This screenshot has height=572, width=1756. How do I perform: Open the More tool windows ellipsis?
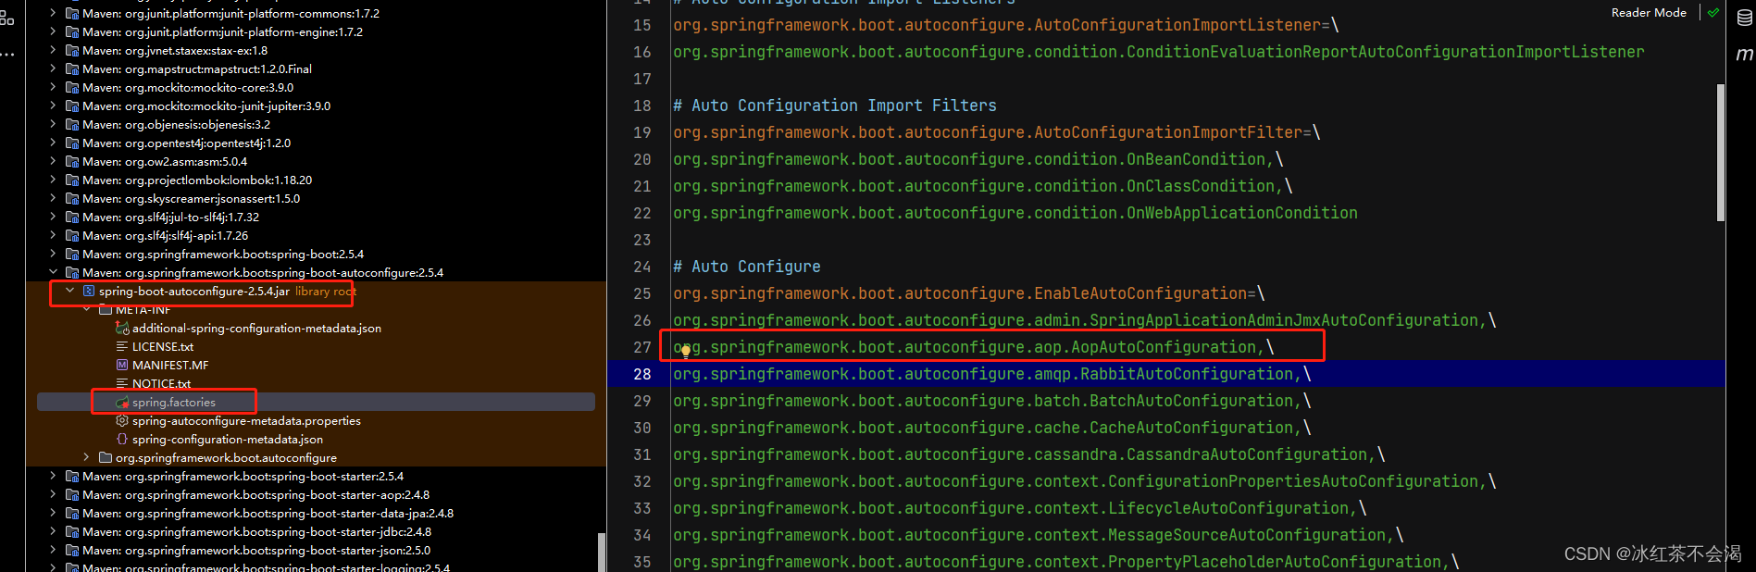click(7, 55)
